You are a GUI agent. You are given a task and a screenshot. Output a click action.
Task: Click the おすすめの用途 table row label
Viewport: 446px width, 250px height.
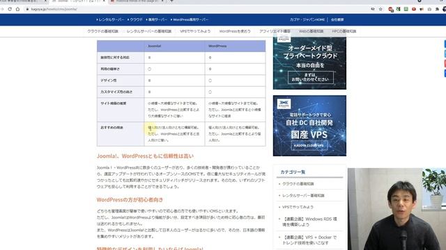pos(111,128)
